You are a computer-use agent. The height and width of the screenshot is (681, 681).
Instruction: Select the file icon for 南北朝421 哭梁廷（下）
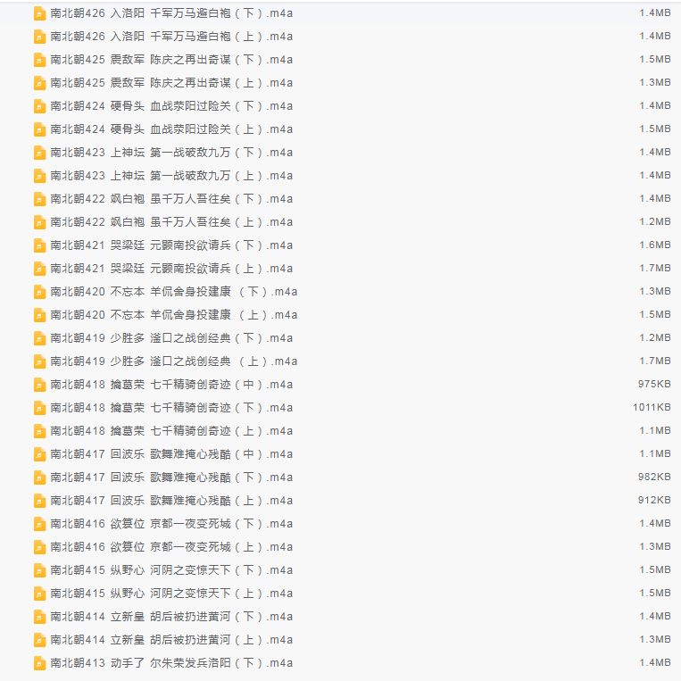pyautogui.click(x=39, y=245)
